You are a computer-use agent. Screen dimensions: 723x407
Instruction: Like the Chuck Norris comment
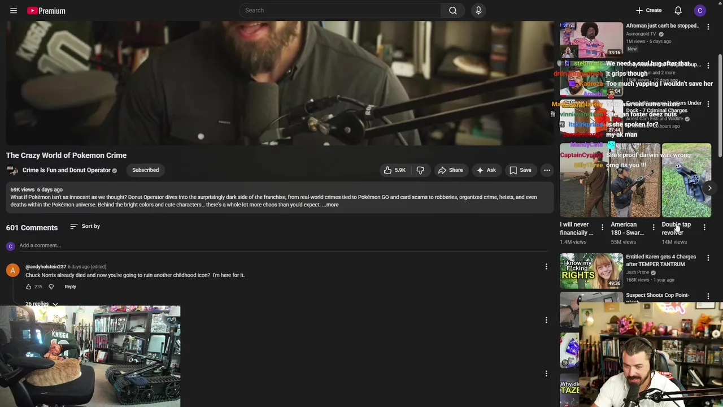click(28, 287)
